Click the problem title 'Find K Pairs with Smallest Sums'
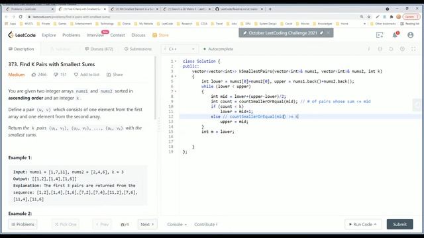This screenshot has width=424, height=238. pyautogui.click(x=52, y=64)
